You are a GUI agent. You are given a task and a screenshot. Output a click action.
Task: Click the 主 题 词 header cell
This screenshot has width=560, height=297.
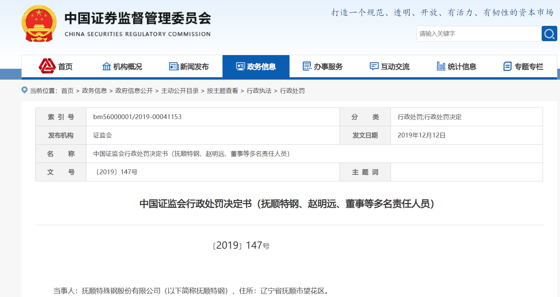[365, 172]
